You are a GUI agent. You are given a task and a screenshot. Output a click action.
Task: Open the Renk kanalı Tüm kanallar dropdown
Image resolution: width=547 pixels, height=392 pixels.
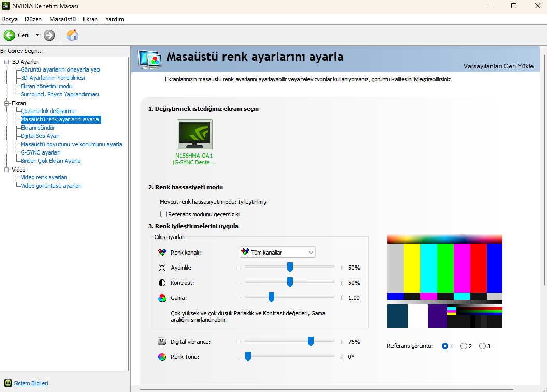pyautogui.click(x=278, y=252)
